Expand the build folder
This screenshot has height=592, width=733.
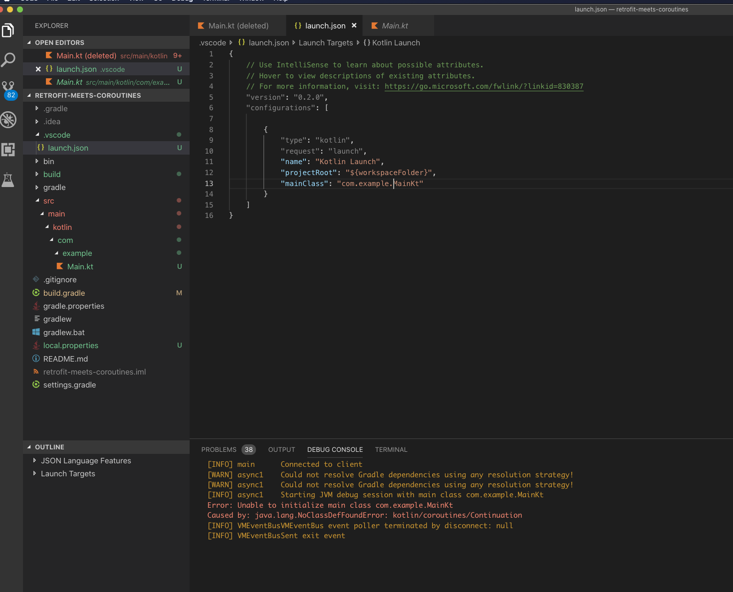37,174
